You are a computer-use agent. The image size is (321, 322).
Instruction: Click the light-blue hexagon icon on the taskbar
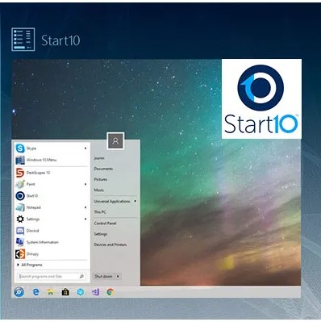[x=81, y=292]
